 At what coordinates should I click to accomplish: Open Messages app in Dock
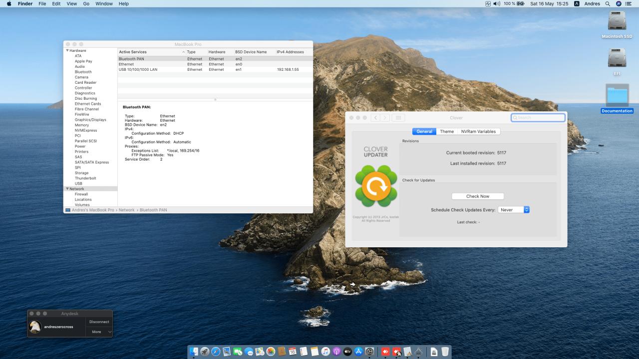249,352
